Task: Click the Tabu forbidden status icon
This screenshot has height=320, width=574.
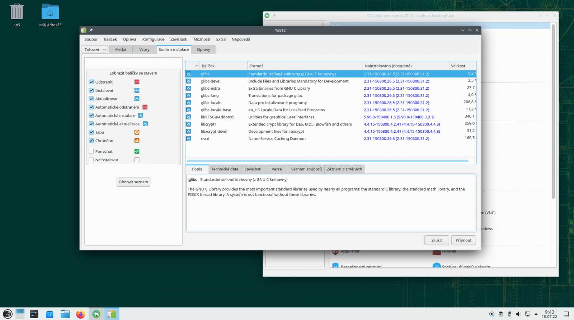Action: [x=137, y=132]
